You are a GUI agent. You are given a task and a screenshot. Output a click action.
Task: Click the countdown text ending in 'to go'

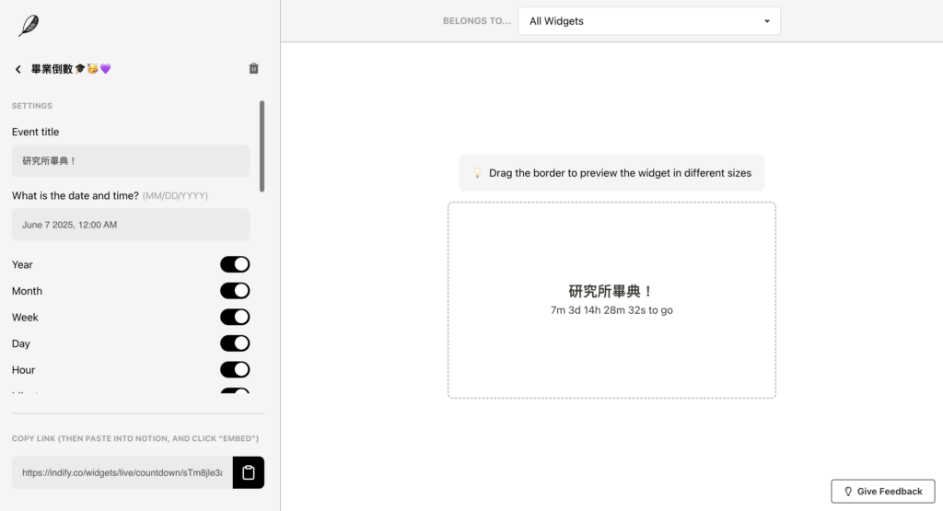tap(611, 310)
